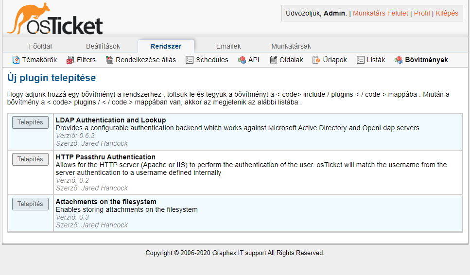470x275 pixels.
Task: Install Attachments on the filesystem plugin
Action: pos(30,204)
